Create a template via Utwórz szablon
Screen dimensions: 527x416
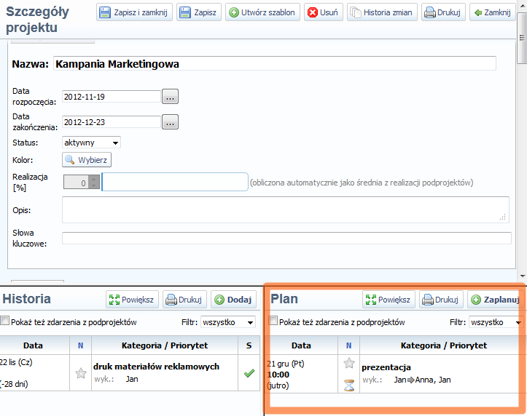(262, 12)
